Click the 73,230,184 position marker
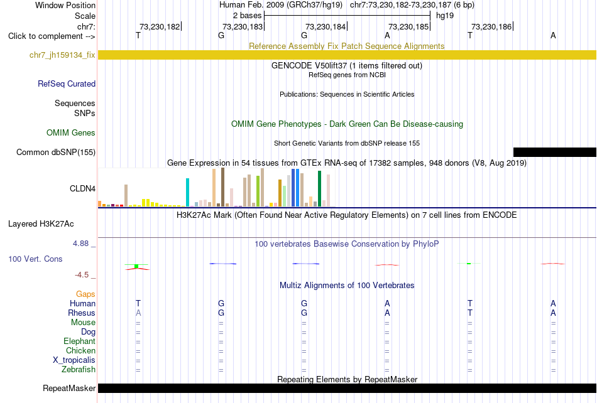The height and width of the screenshot is (403, 597). point(326,26)
